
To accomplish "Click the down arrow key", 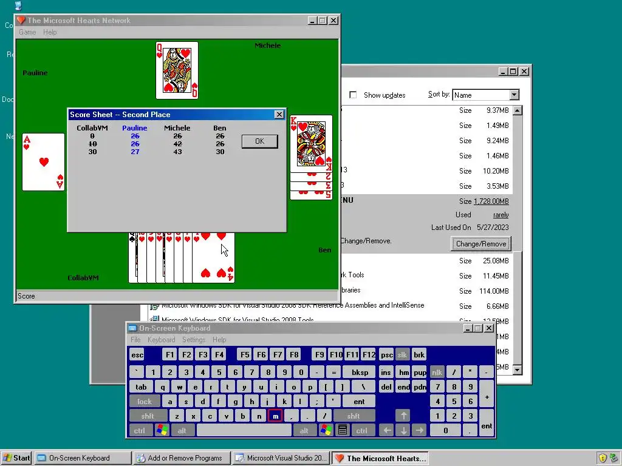I will click(x=403, y=430).
